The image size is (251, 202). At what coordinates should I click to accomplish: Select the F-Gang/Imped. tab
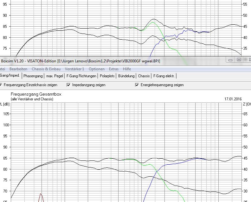coord(10,76)
